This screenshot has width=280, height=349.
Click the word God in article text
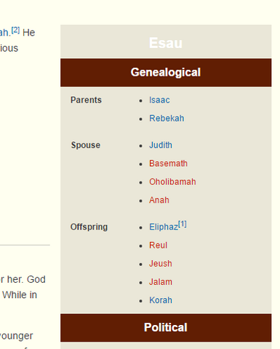pos(36,279)
